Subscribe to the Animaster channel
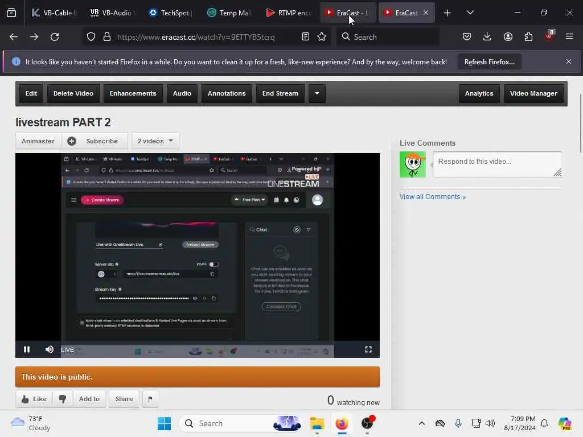 [95, 141]
